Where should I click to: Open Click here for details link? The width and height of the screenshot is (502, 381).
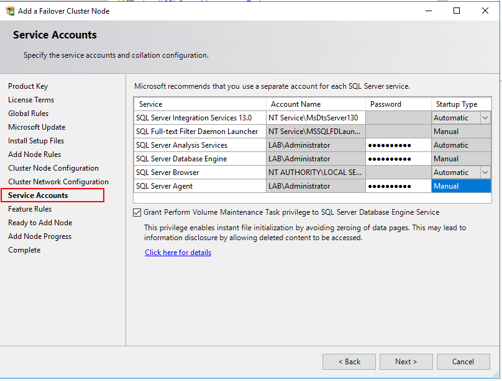[178, 253]
